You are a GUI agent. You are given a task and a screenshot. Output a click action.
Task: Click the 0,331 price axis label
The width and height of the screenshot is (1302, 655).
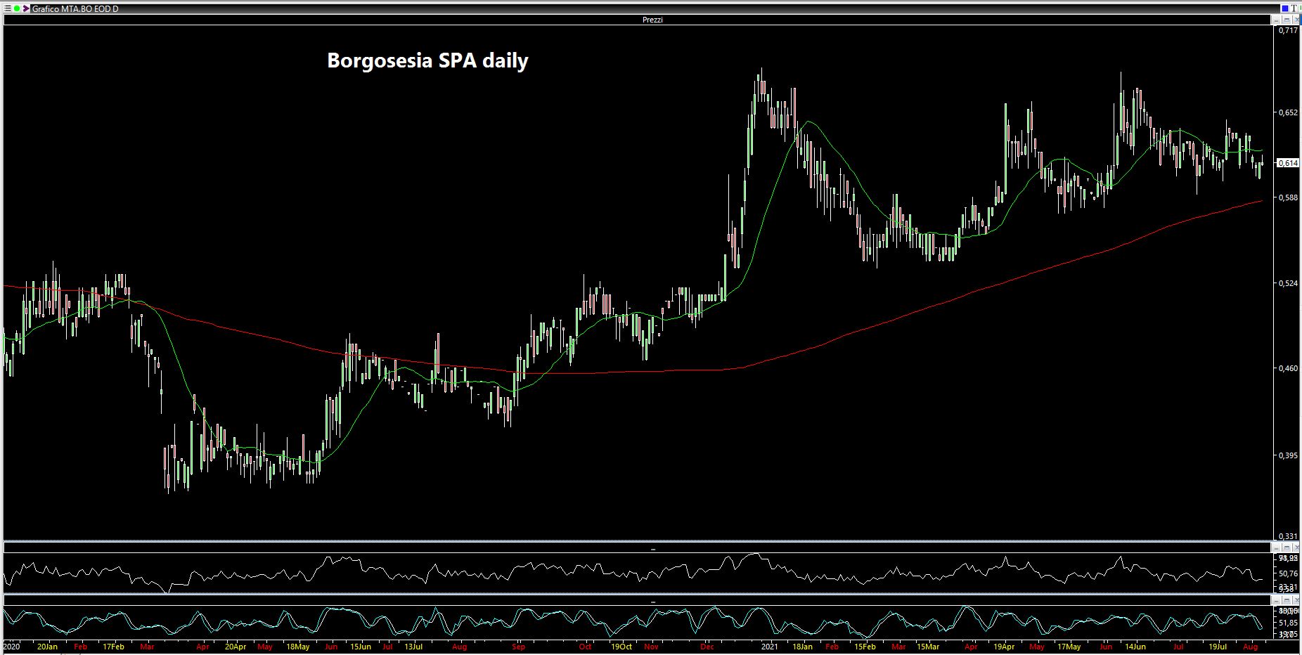[x=1289, y=537]
